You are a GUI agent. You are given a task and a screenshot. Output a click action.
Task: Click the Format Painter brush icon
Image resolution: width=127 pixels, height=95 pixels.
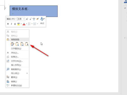pyautogui.click(x=37, y=19)
